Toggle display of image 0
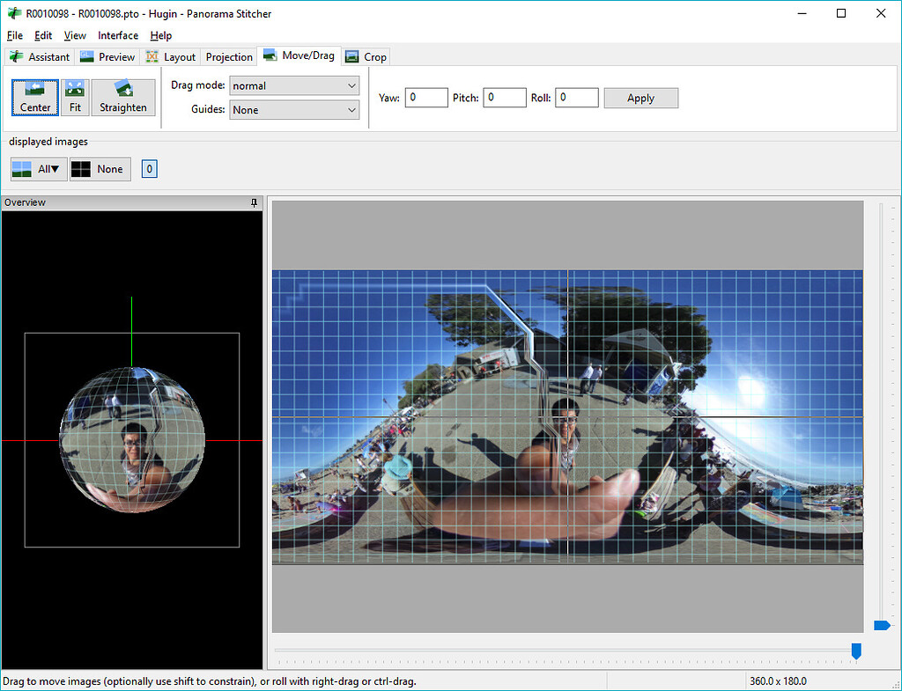902x691 pixels. [x=149, y=168]
